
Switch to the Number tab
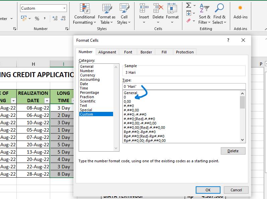[85, 52]
